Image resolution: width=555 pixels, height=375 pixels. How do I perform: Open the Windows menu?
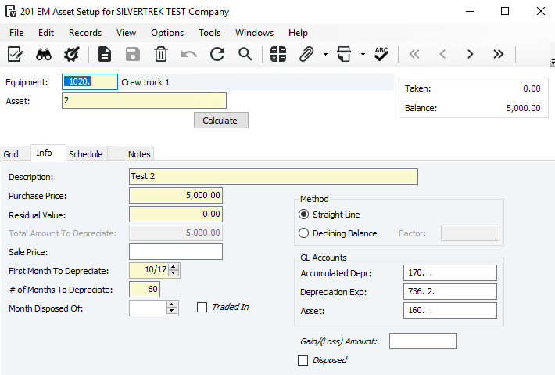(x=254, y=33)
